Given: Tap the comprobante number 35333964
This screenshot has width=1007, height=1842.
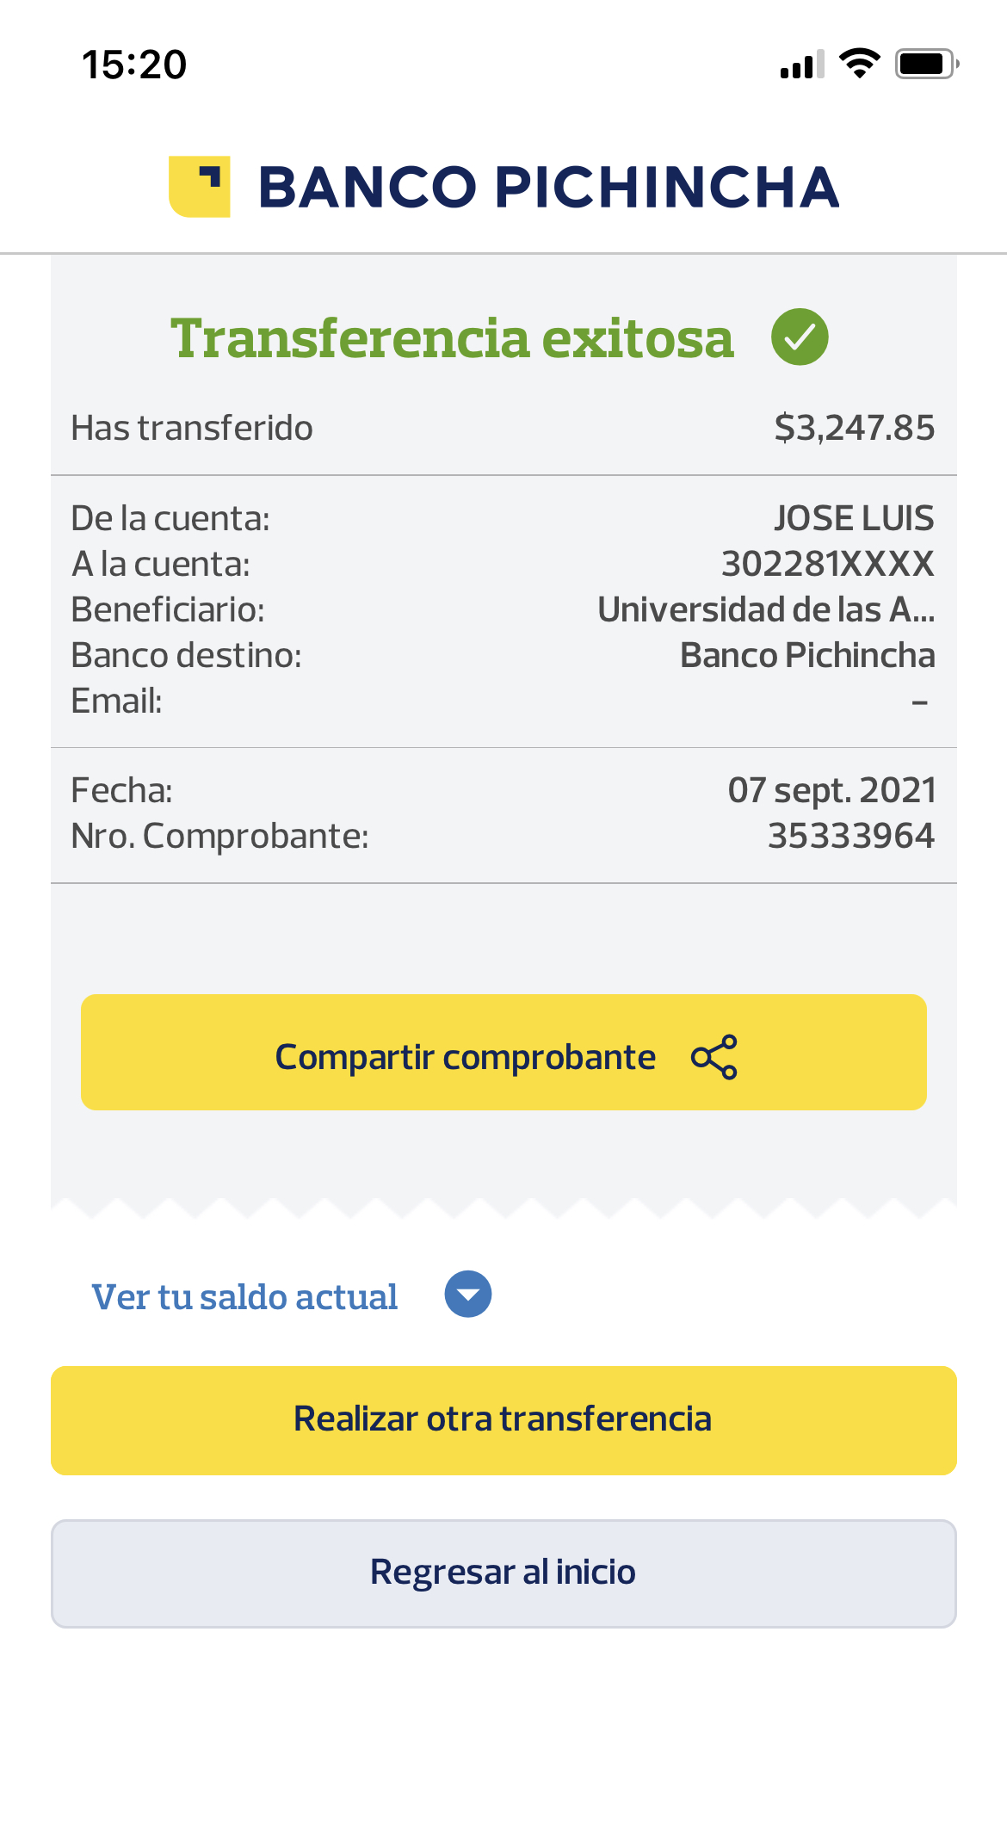Looking at the screenshot, I should click(850, 836).
